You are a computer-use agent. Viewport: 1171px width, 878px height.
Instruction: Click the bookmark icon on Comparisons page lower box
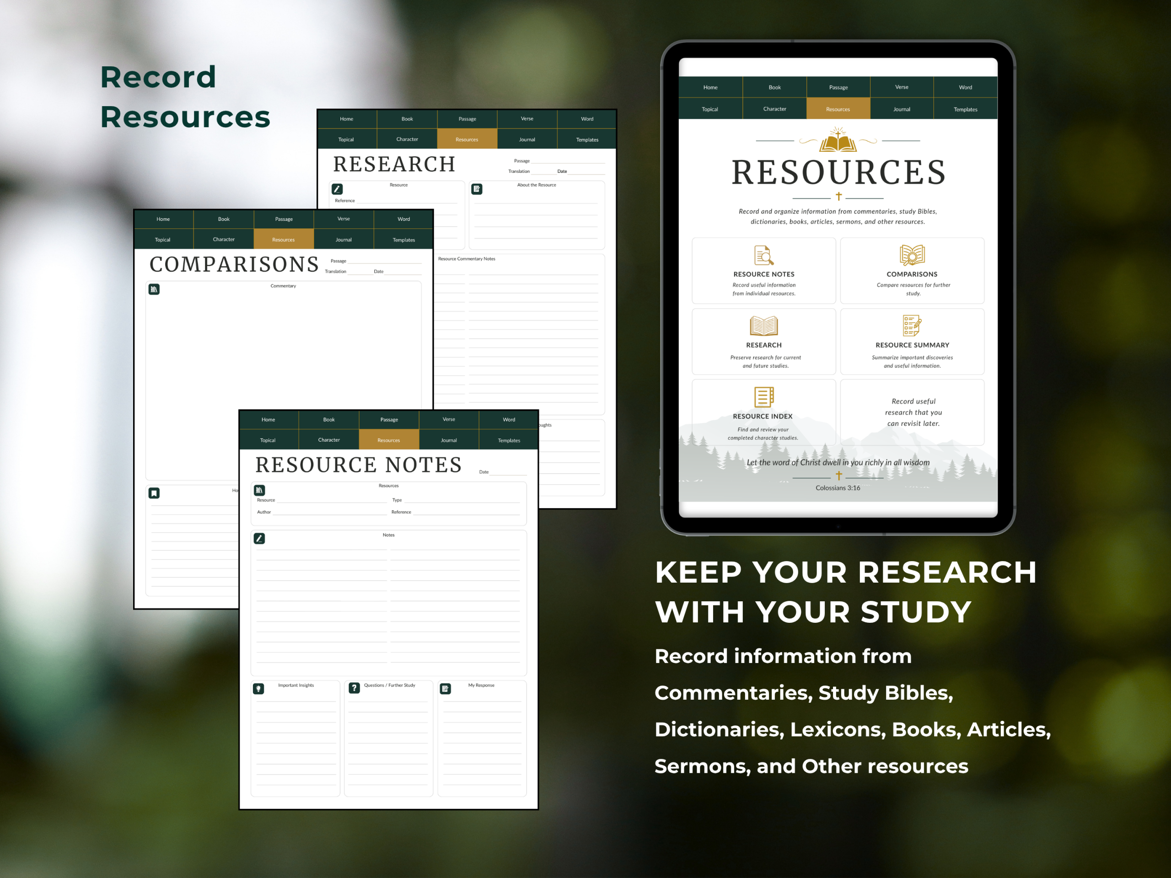154,493
